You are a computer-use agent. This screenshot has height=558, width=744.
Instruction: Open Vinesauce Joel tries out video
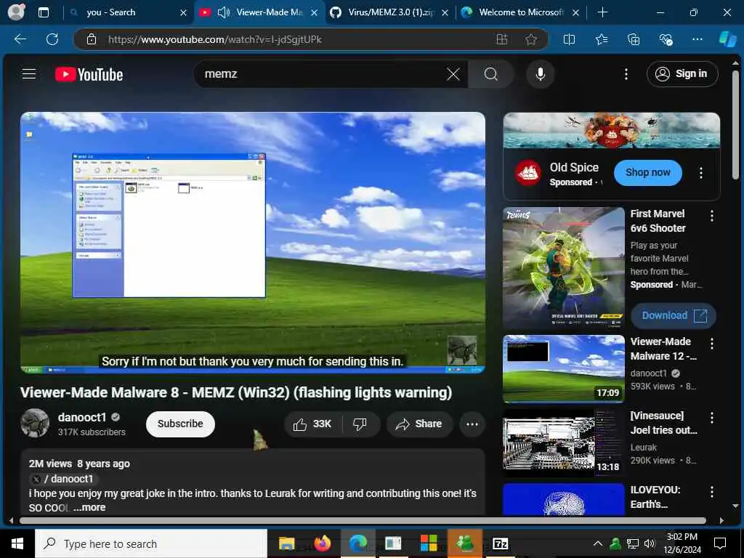[564, 442]
